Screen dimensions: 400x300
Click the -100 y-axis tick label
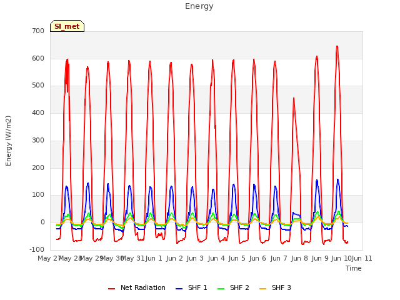click(x=37, y=249)
